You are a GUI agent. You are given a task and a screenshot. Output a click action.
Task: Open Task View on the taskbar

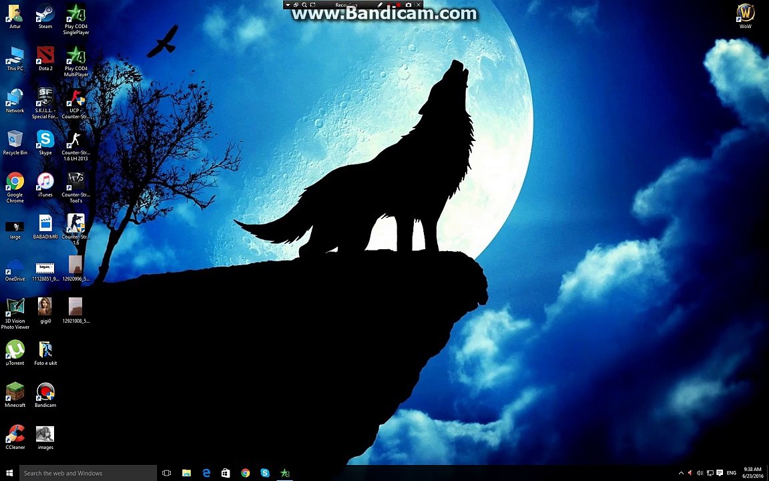(167, 473)
